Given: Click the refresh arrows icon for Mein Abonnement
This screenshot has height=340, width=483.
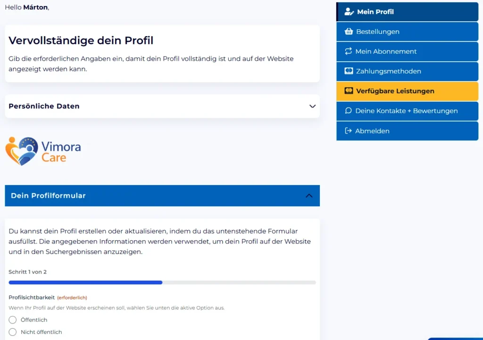Looking at the screenshot, I should click(348, 51).
